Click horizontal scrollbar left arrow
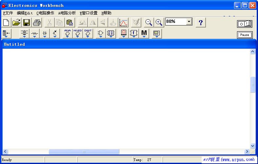258x164 pixels. (5, 151)
